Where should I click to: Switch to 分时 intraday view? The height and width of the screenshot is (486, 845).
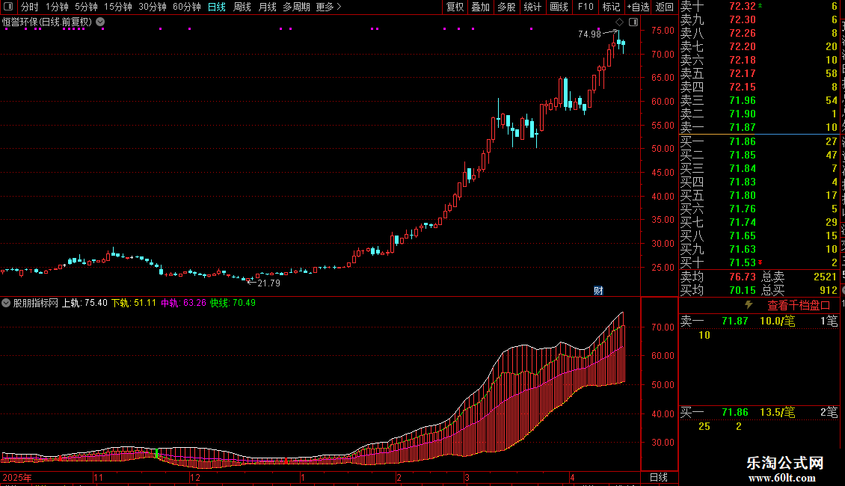point(30,7)
